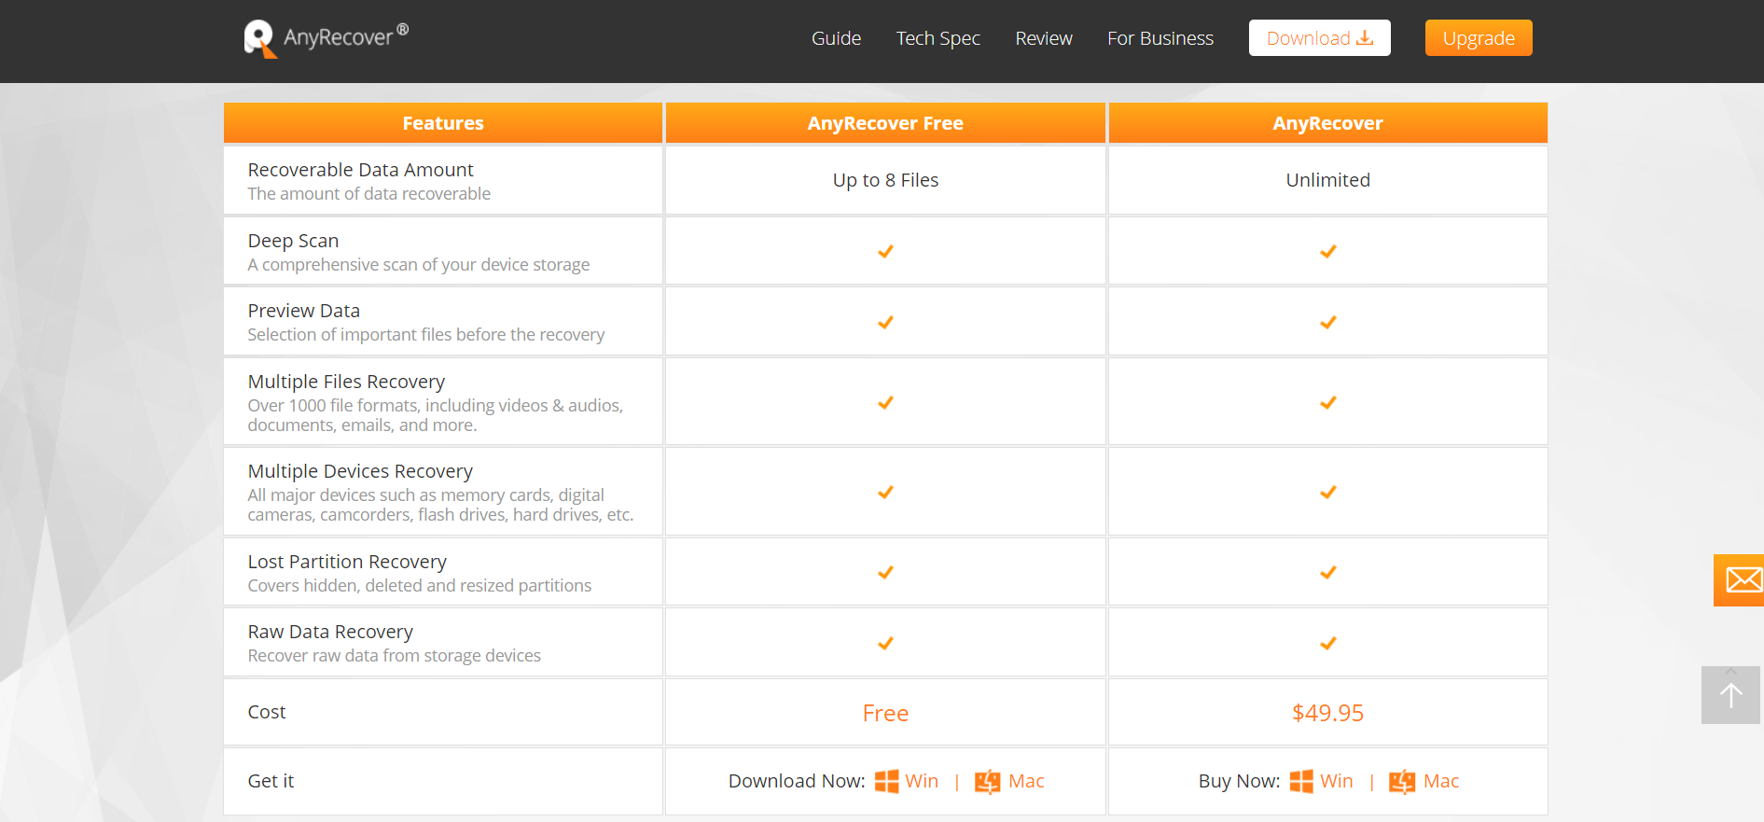Click the Windows icon under Download Now
1764x822 pixels.
886,781
